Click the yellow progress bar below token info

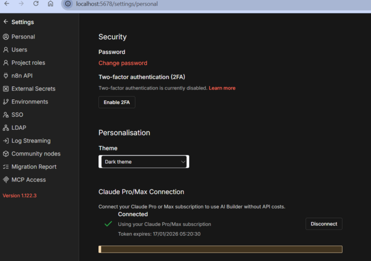[x=221, y=249]
